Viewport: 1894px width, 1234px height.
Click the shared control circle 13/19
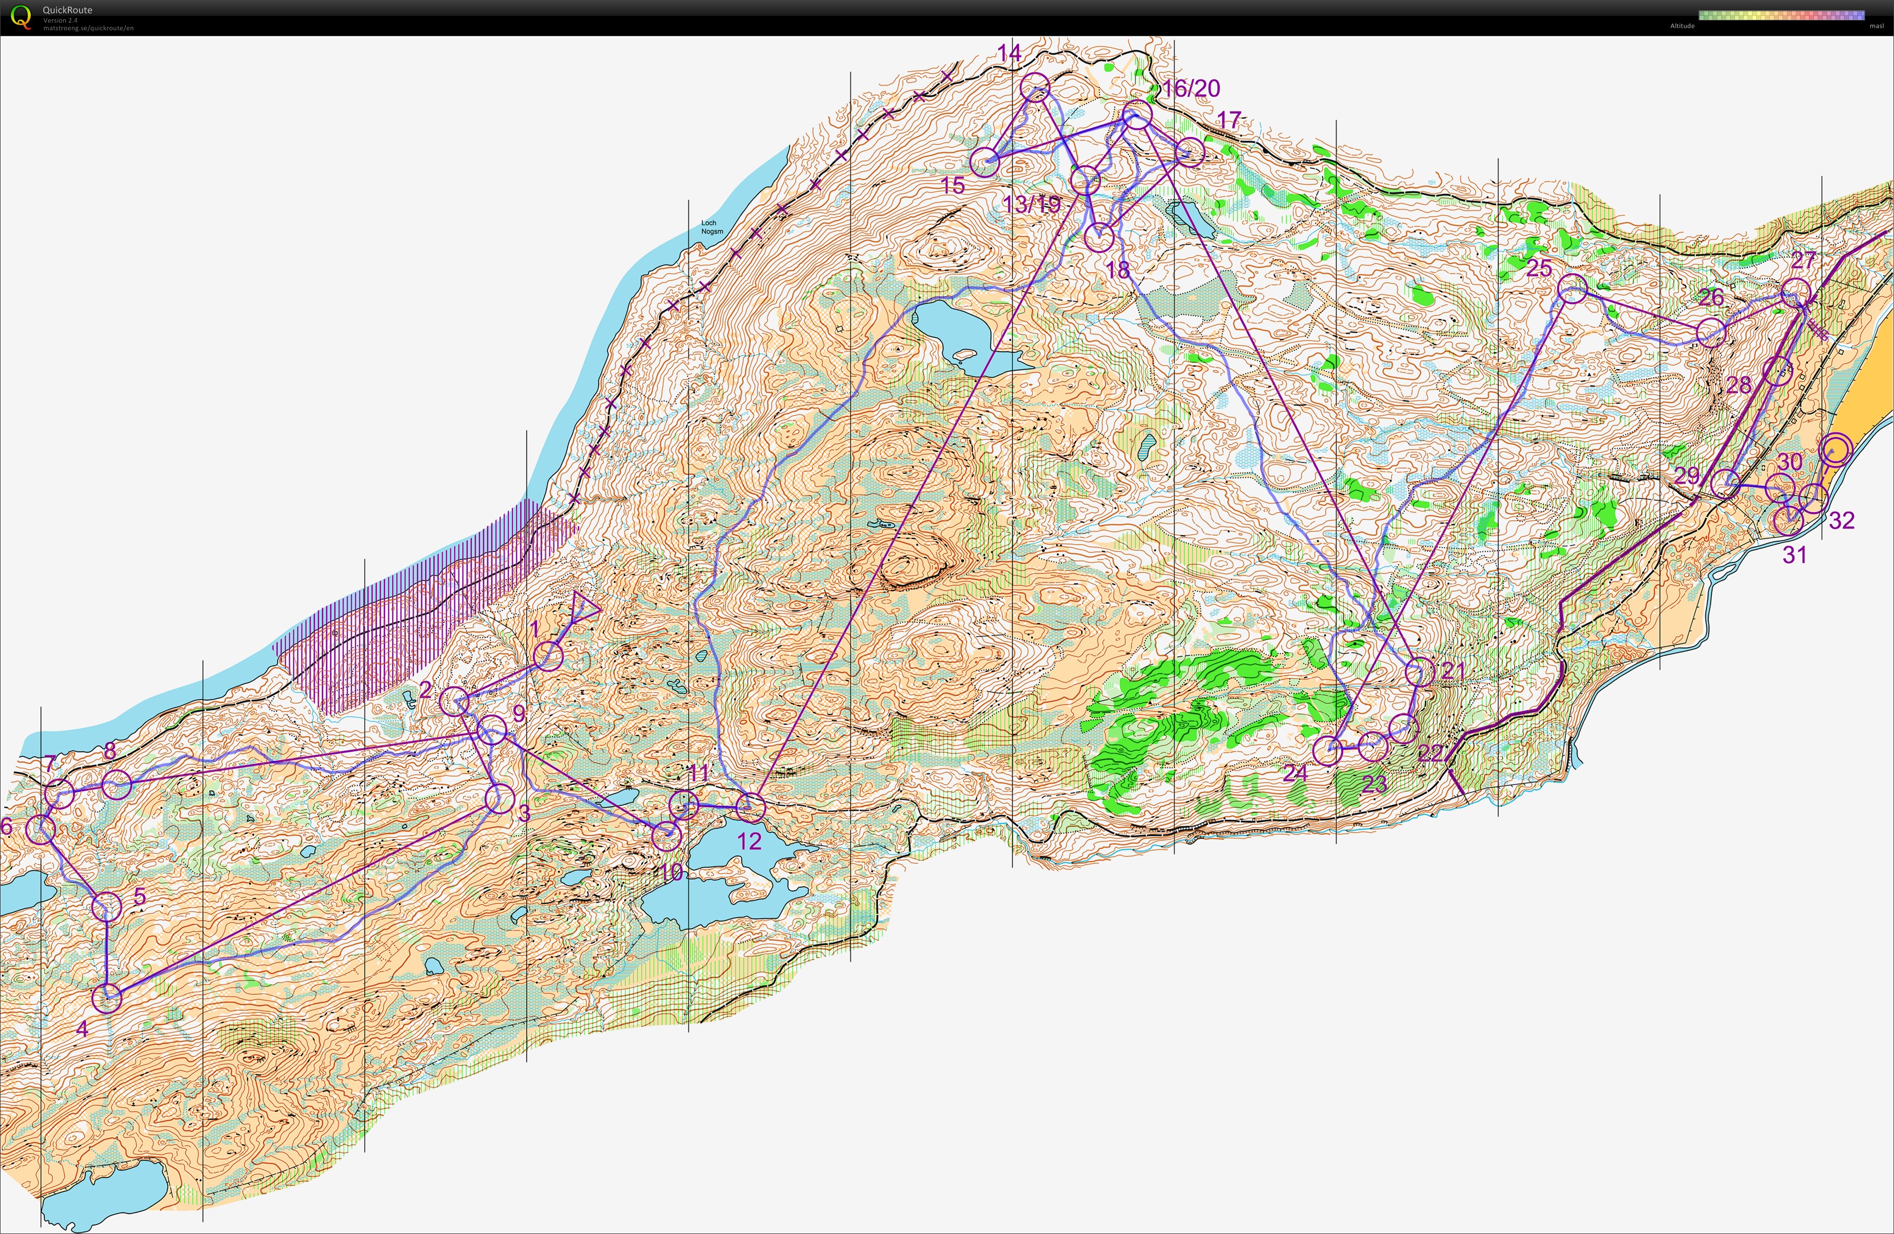1085,180
